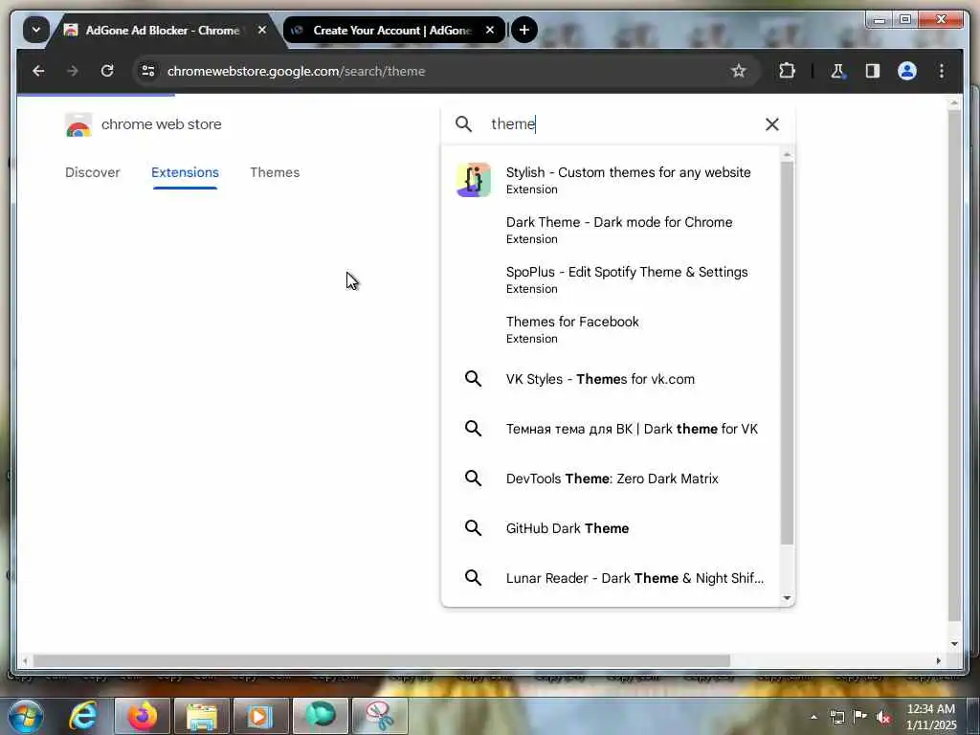Click suggestion list scrollbar up arrow
The width and height of the screenshot is (980, 735).
[787, 154]
